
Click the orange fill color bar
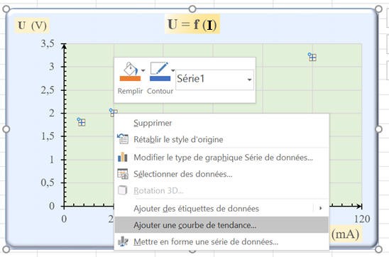click(x=130, y=79)
